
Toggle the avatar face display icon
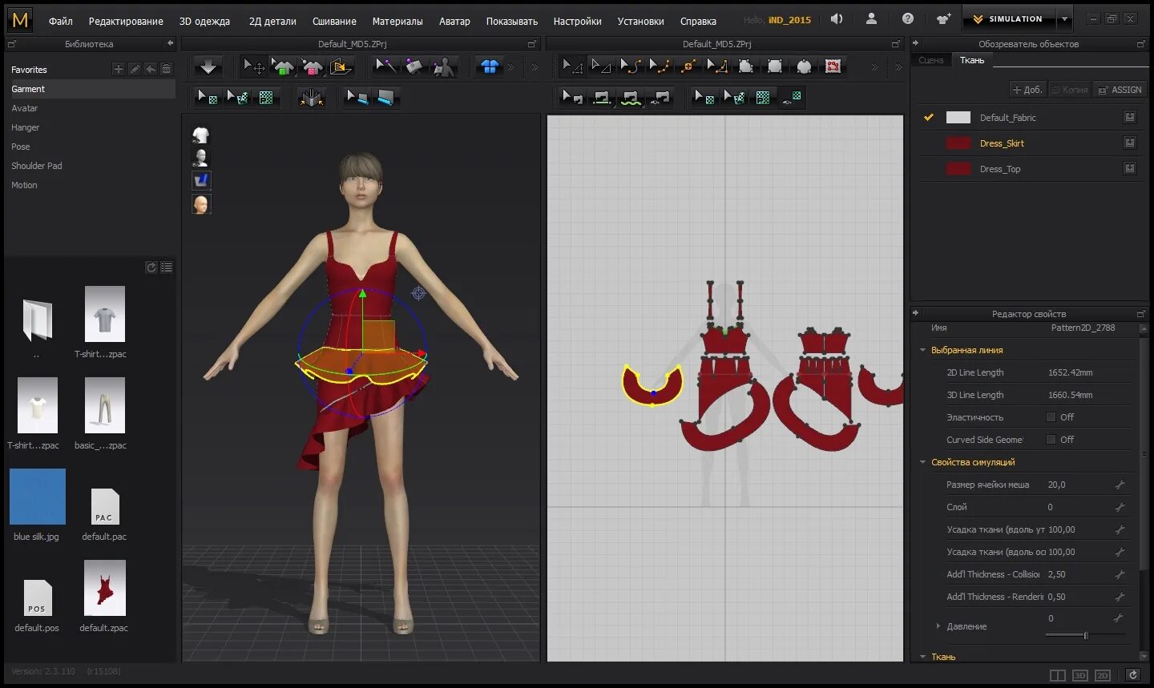(201, 204)
